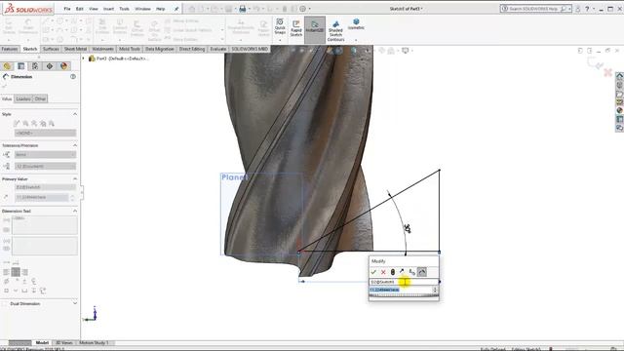Click dimension name field in Modify dialog

pos(404,282)
